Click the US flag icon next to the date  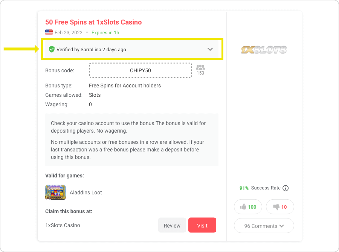pos(49,32)
